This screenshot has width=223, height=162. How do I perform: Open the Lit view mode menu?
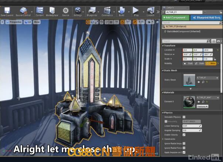coord(28,22)
